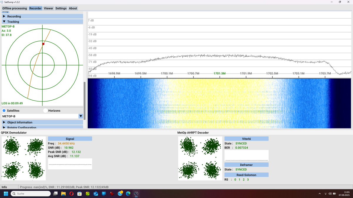Click the 1703.7M frequency tick label

point(325,73)
